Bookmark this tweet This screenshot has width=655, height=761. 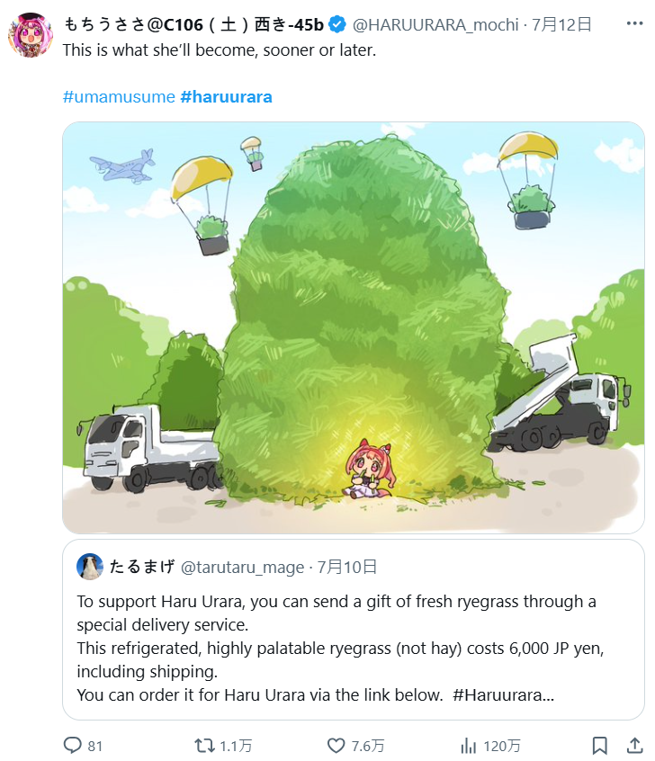(x=599, y=745)
